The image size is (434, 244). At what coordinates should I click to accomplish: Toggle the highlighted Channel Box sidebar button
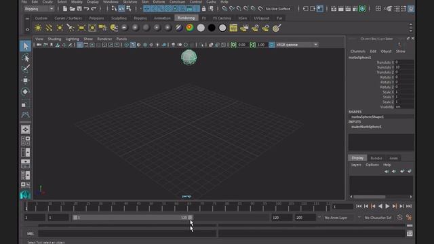click(x=411, y=9)
